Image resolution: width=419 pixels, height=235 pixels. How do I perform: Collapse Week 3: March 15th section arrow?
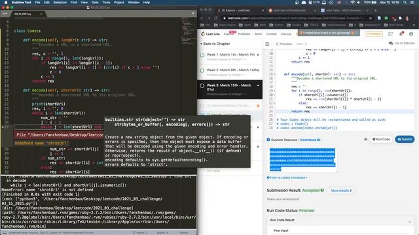[258, 86]
